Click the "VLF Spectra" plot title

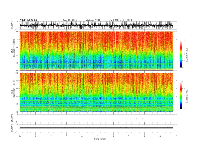[x=28, y=20]
